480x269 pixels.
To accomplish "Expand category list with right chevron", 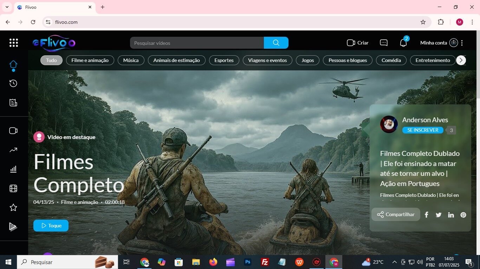I will 461,60.
